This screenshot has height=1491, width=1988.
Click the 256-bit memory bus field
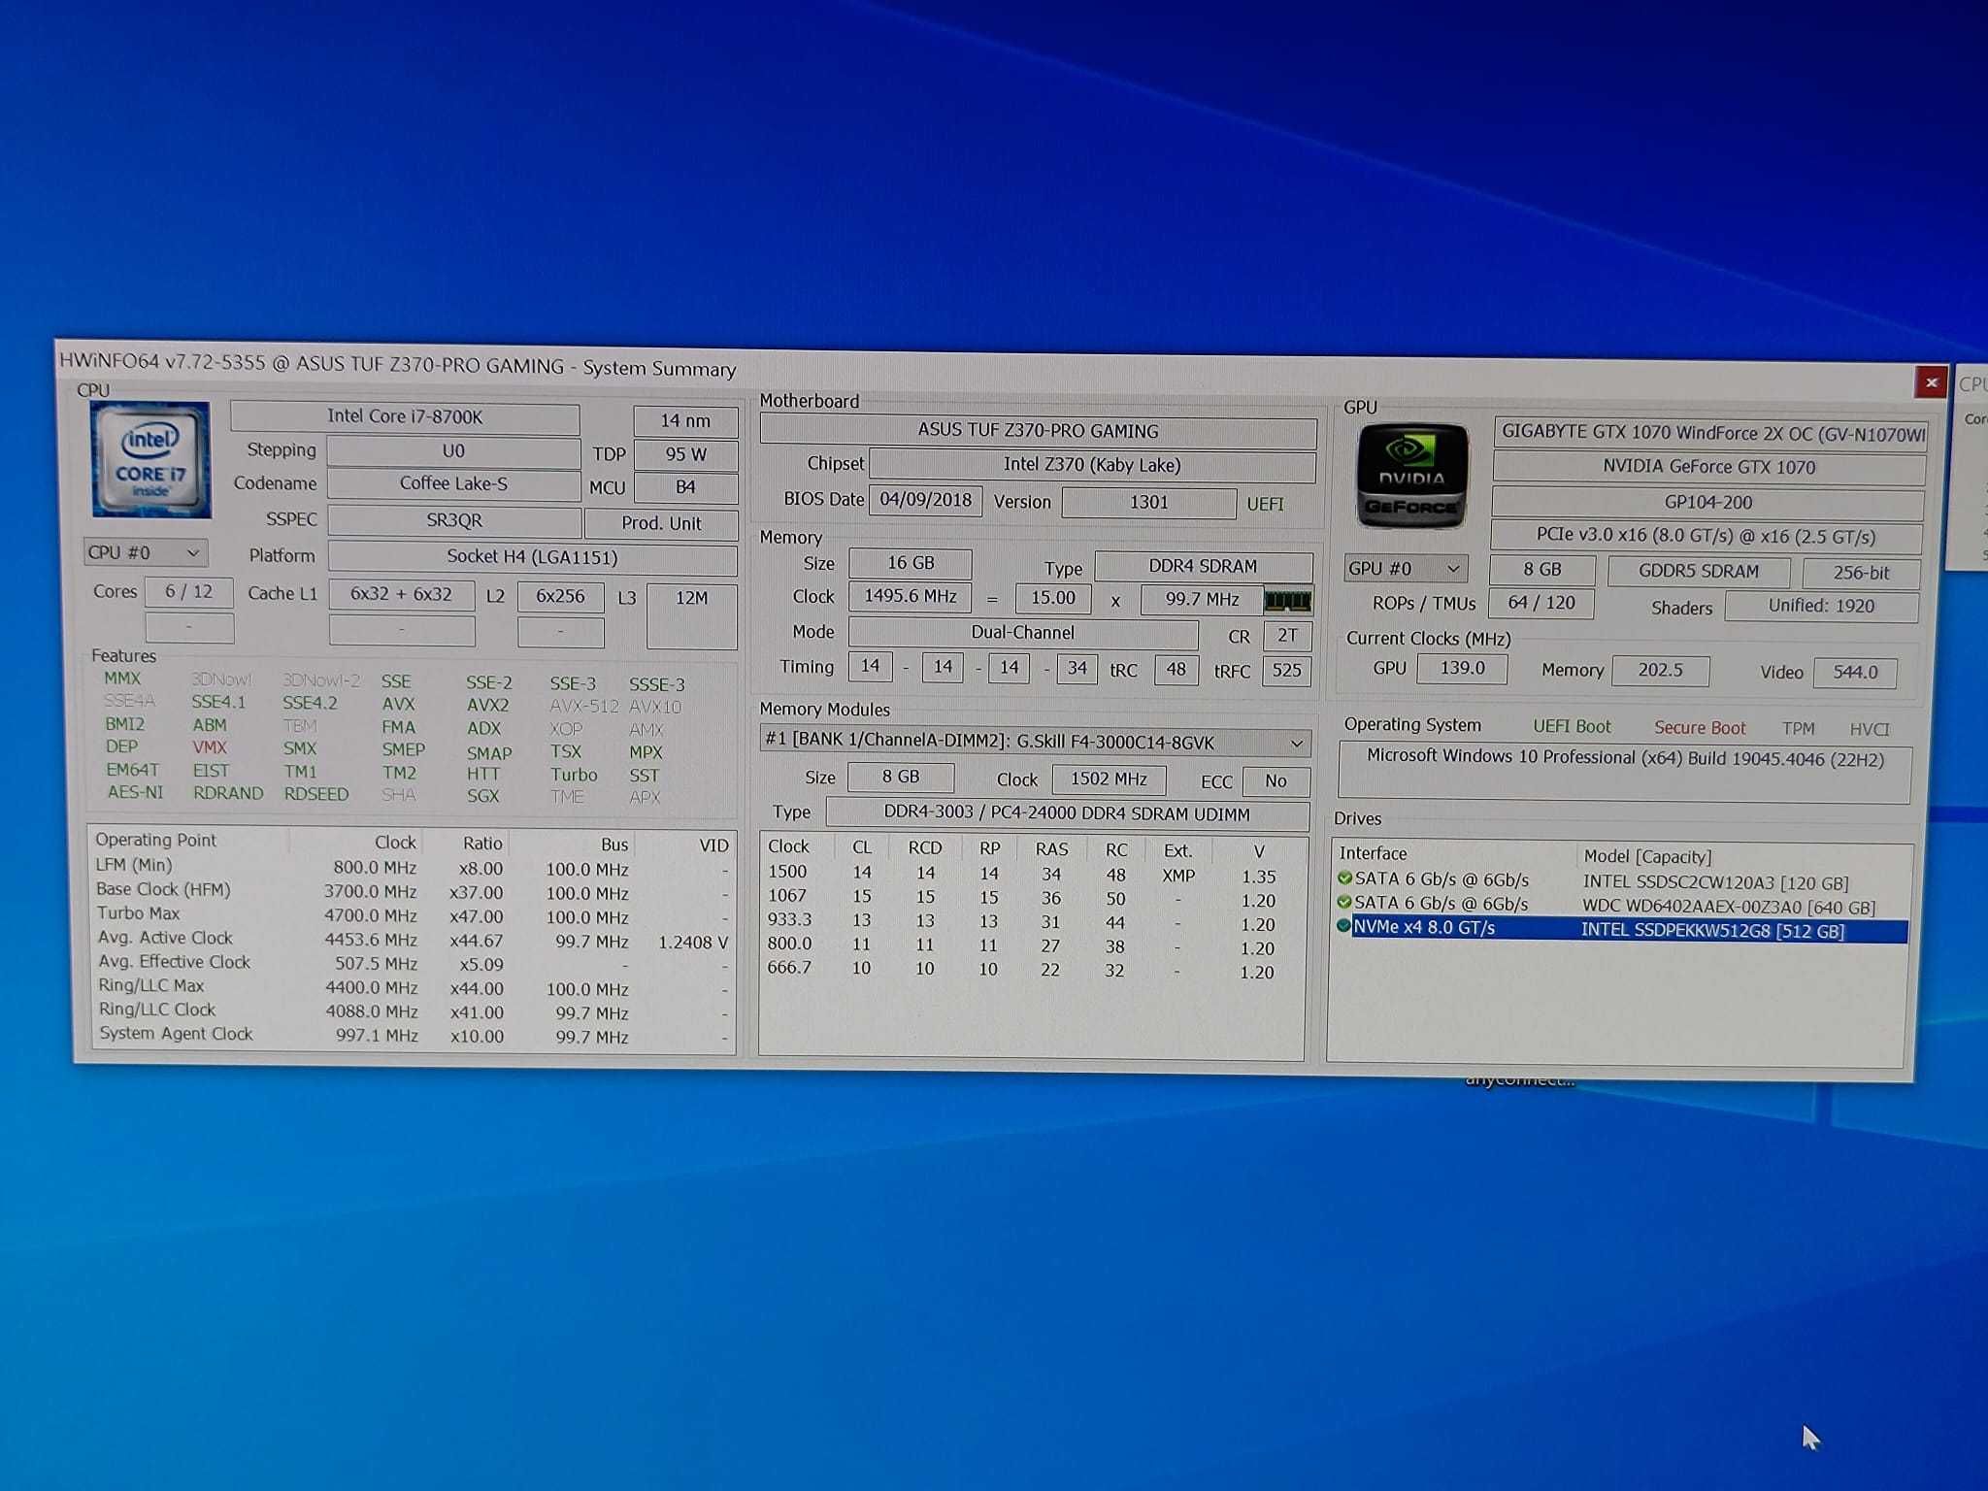[1861, 574]
